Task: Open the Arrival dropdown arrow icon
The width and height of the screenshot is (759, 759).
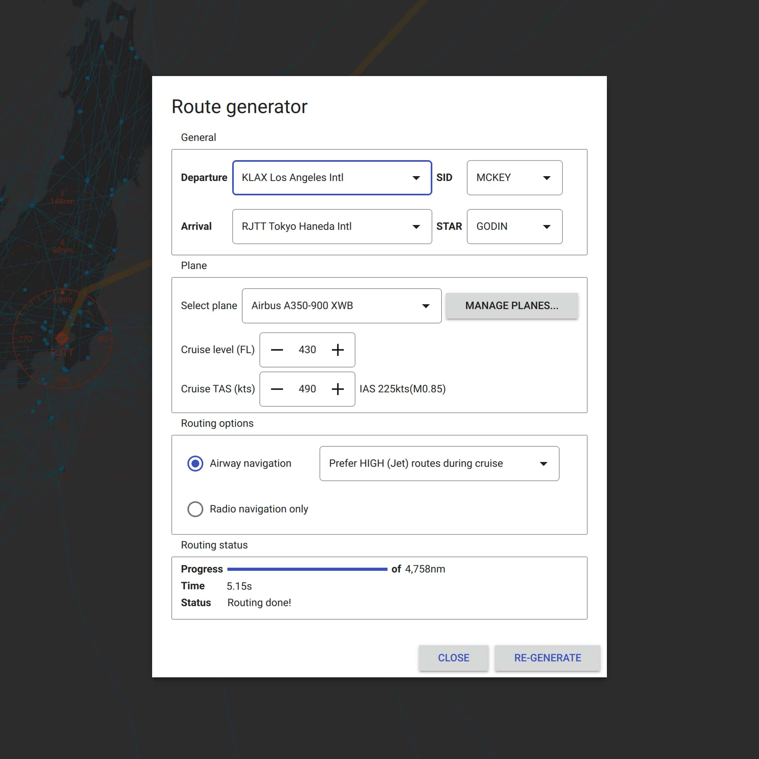Action: 417,227
